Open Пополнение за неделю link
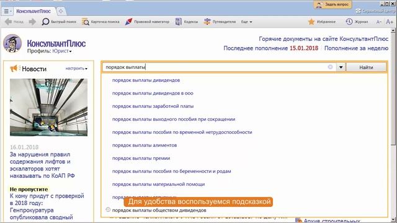This screenshot has height=223, width=397. point(356,48)
